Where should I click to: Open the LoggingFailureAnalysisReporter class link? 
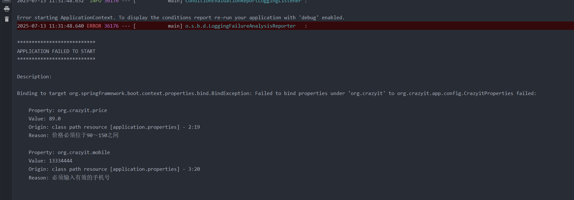pos(240,26)
